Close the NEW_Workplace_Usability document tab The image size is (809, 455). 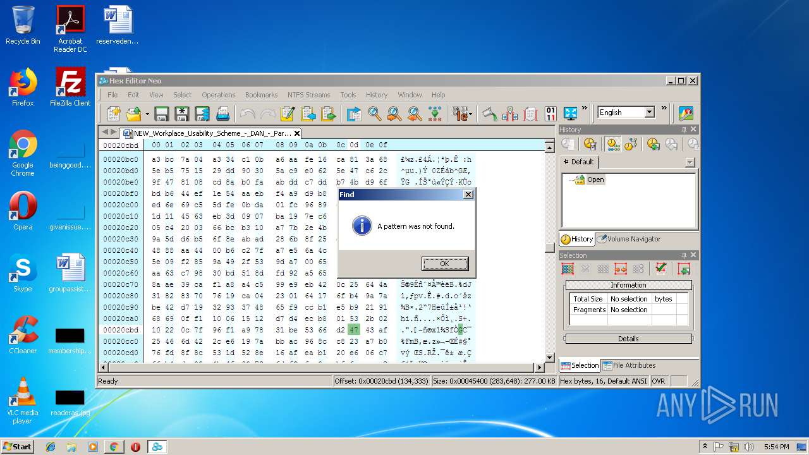click(297, 133)
